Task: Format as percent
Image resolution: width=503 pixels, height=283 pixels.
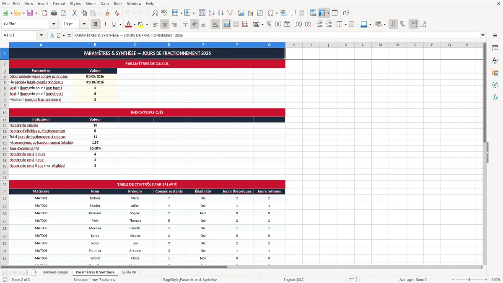Action: click(x=269, y=24)
